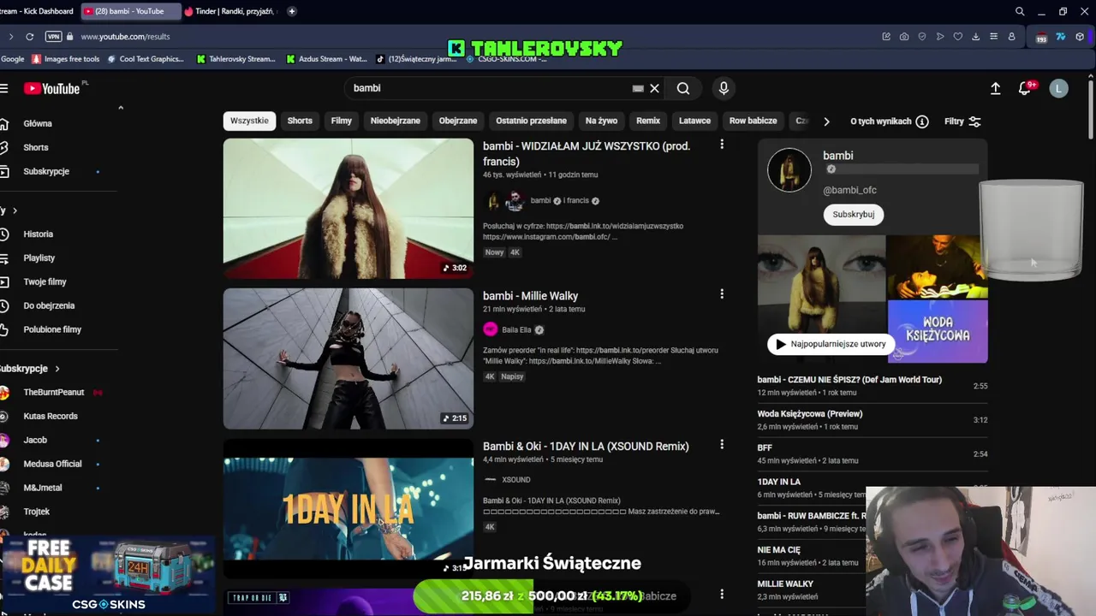Open Kutas Records subscription channel
1096x616 pixels.
pyautogui.click(x=50, y=416)
